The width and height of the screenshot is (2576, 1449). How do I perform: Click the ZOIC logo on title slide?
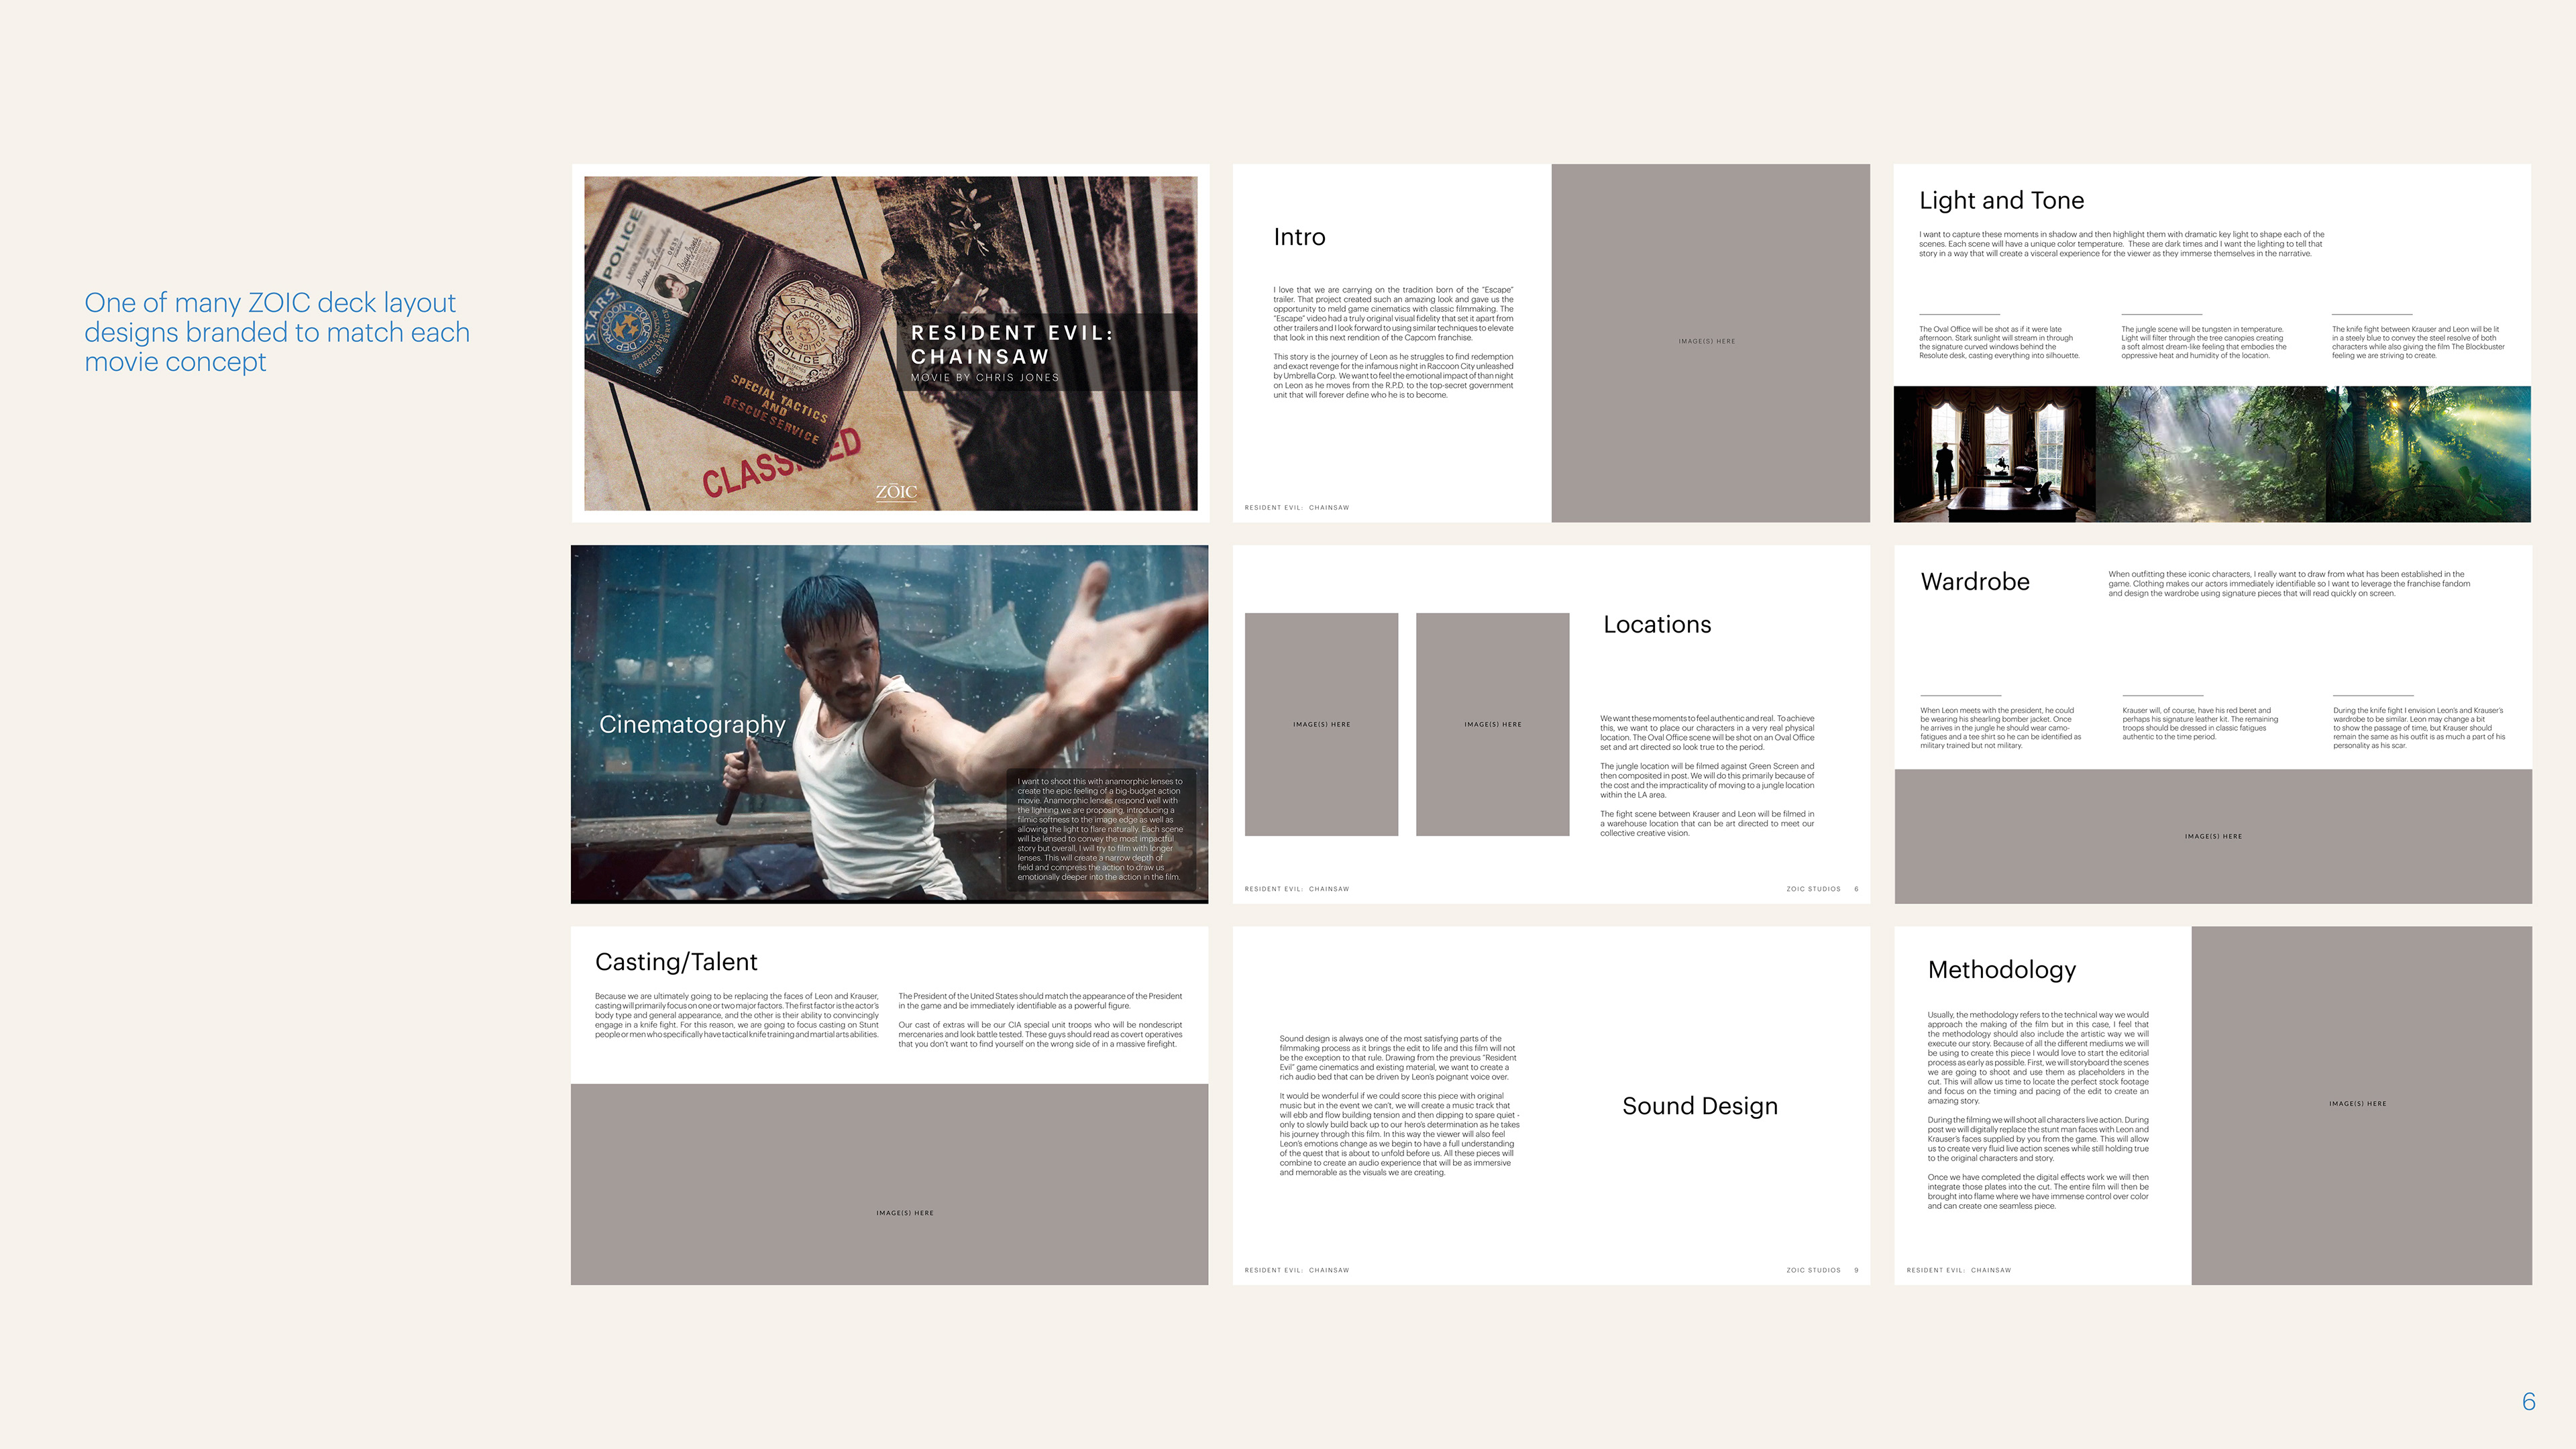(x=896, y=492)
